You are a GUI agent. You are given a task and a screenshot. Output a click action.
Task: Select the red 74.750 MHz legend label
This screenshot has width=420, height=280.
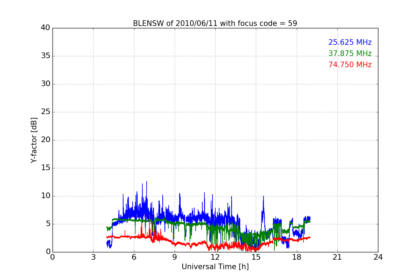(x=350, y=65)
